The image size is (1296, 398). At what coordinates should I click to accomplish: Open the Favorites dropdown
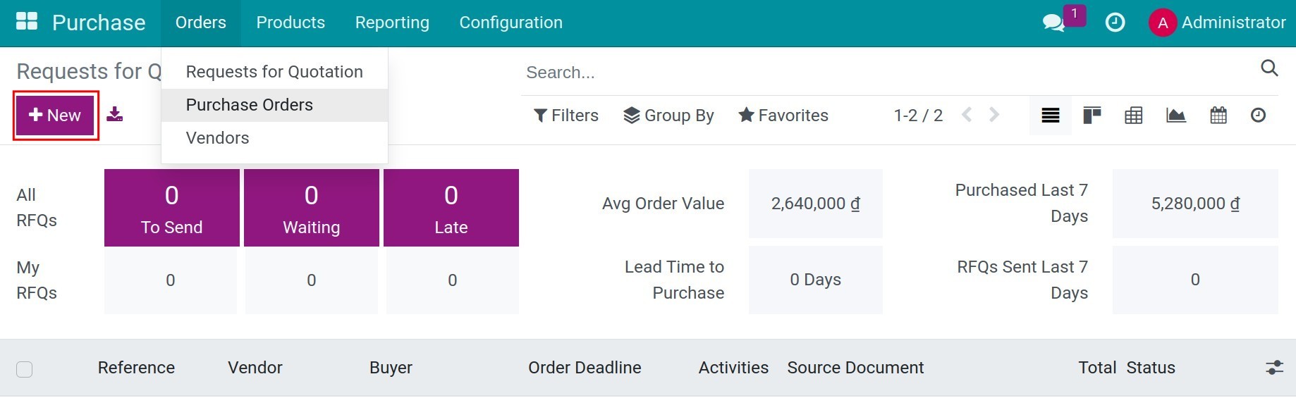(783, 116)
